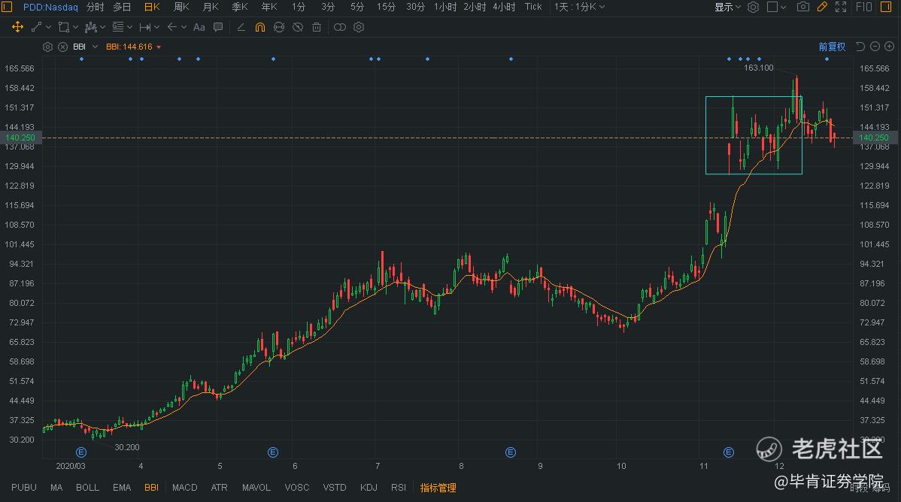
Task: Zoom in chart with the plus icon
Action: click(x=890, y=47)
